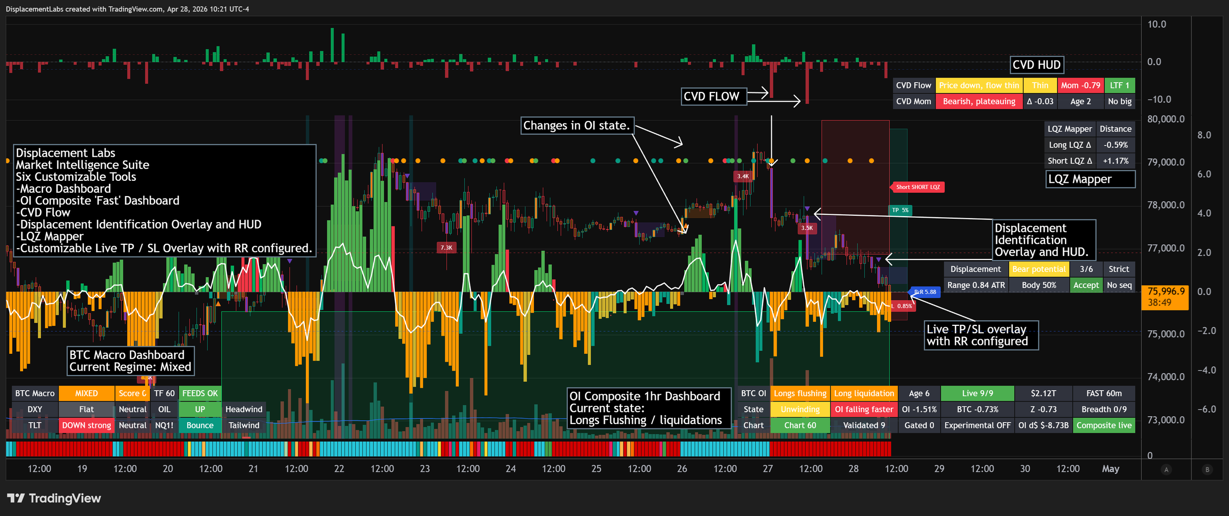Click the blue R:R 5.88 label
This screenshot has width=1229, height=516.
point(925,292)
